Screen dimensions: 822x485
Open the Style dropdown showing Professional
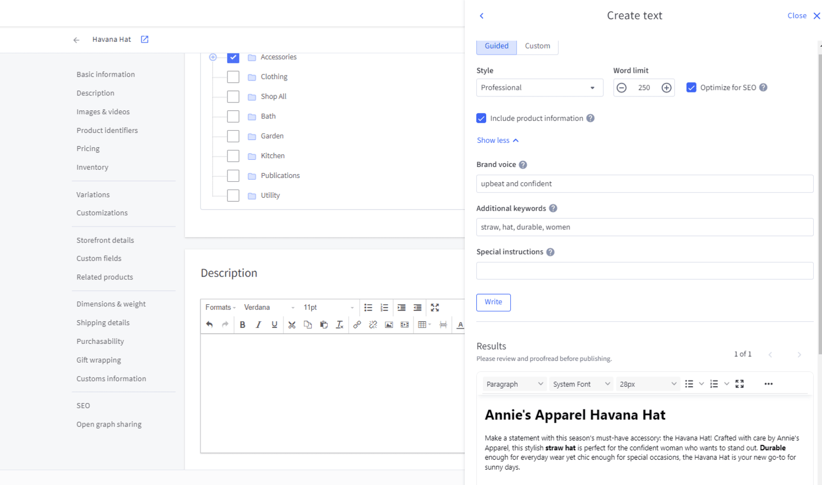(540, 88)
